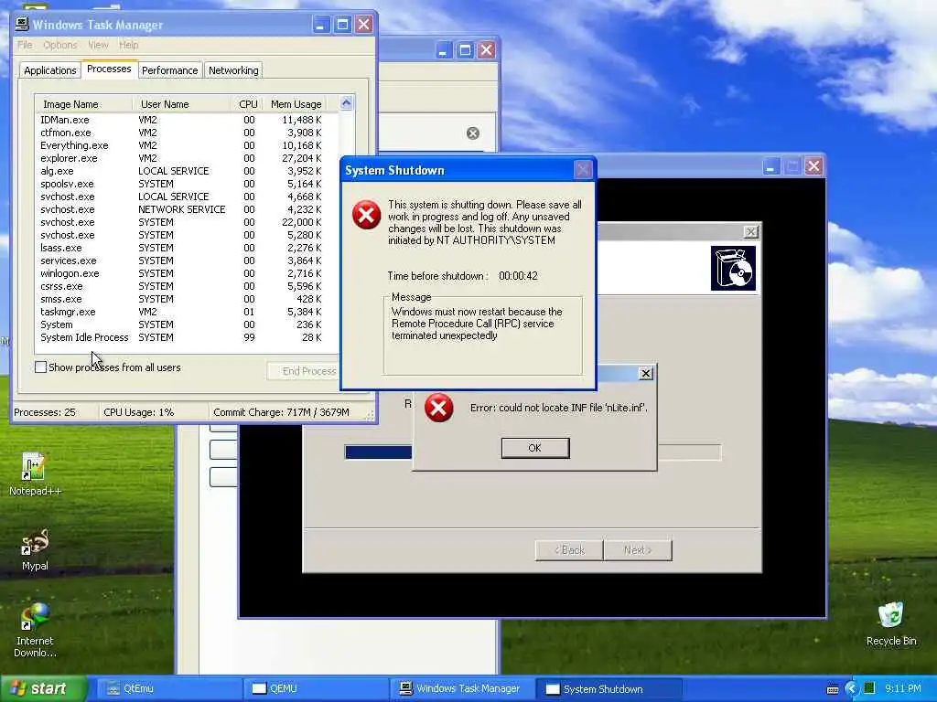Open the View menu in Task Manager
The image size is (937, 702).
click(98, 45)
